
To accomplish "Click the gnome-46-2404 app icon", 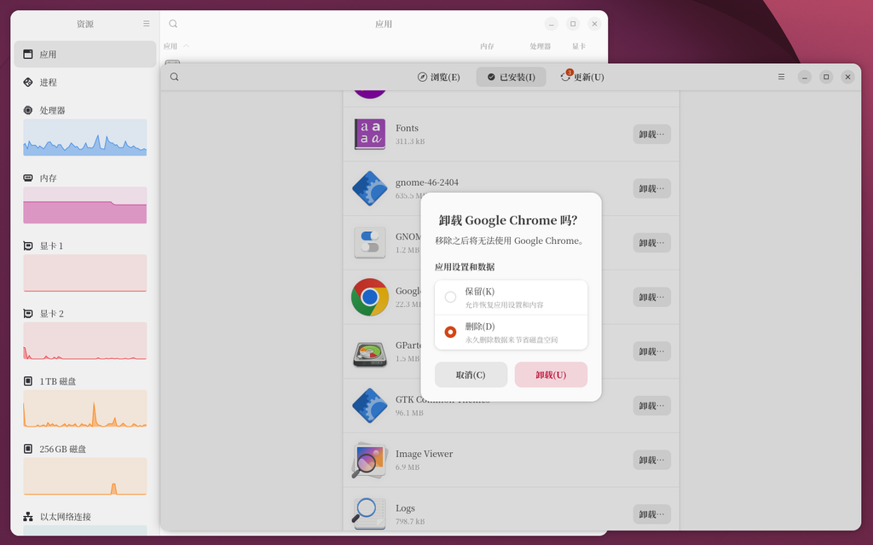I will pyautogui.click(x=370, y=188).
